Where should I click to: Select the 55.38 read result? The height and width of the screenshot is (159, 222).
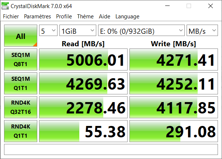click(x=83, y=131)
